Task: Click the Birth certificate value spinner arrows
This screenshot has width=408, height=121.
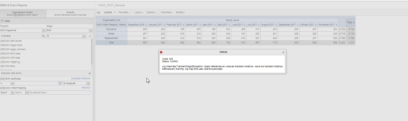Action: click(x=60, y=83)
